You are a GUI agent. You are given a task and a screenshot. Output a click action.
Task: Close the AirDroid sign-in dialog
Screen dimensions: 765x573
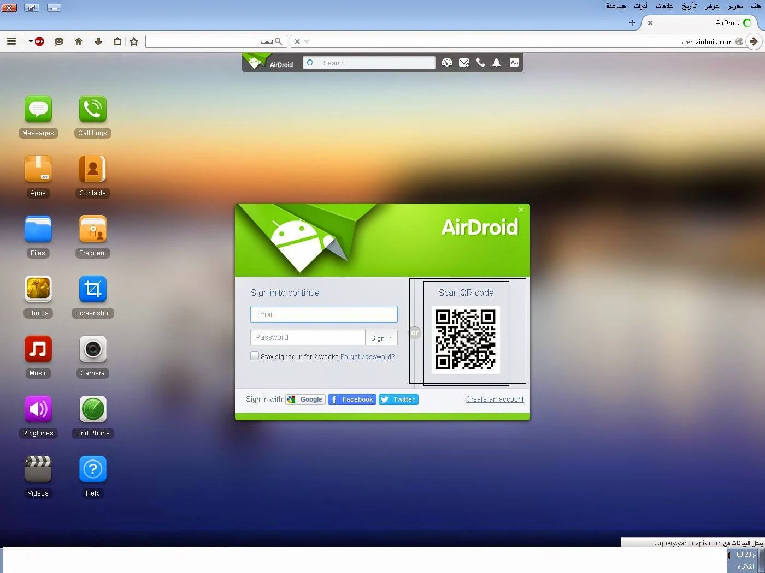(x=521, y=210)
